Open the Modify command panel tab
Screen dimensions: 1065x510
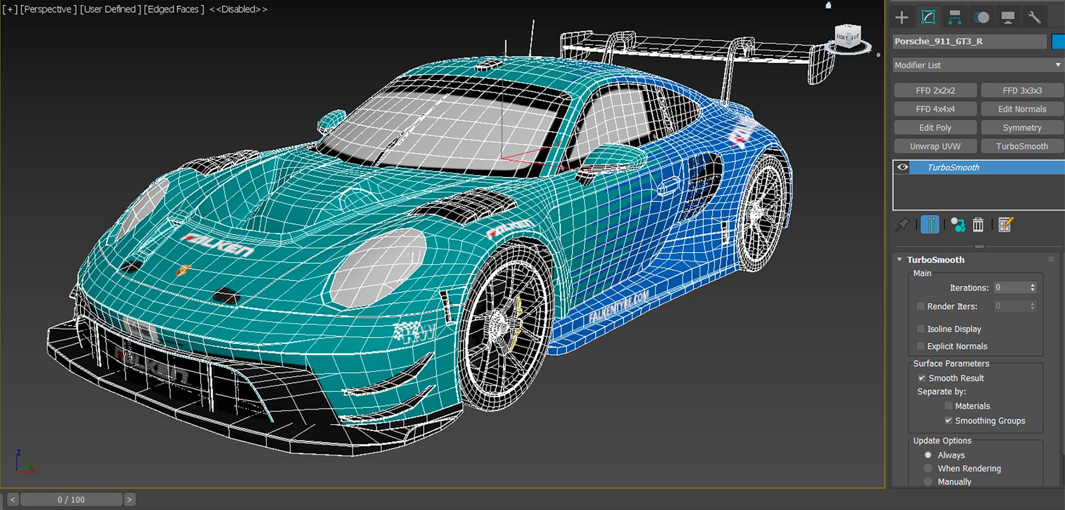(x=928, y=17)
